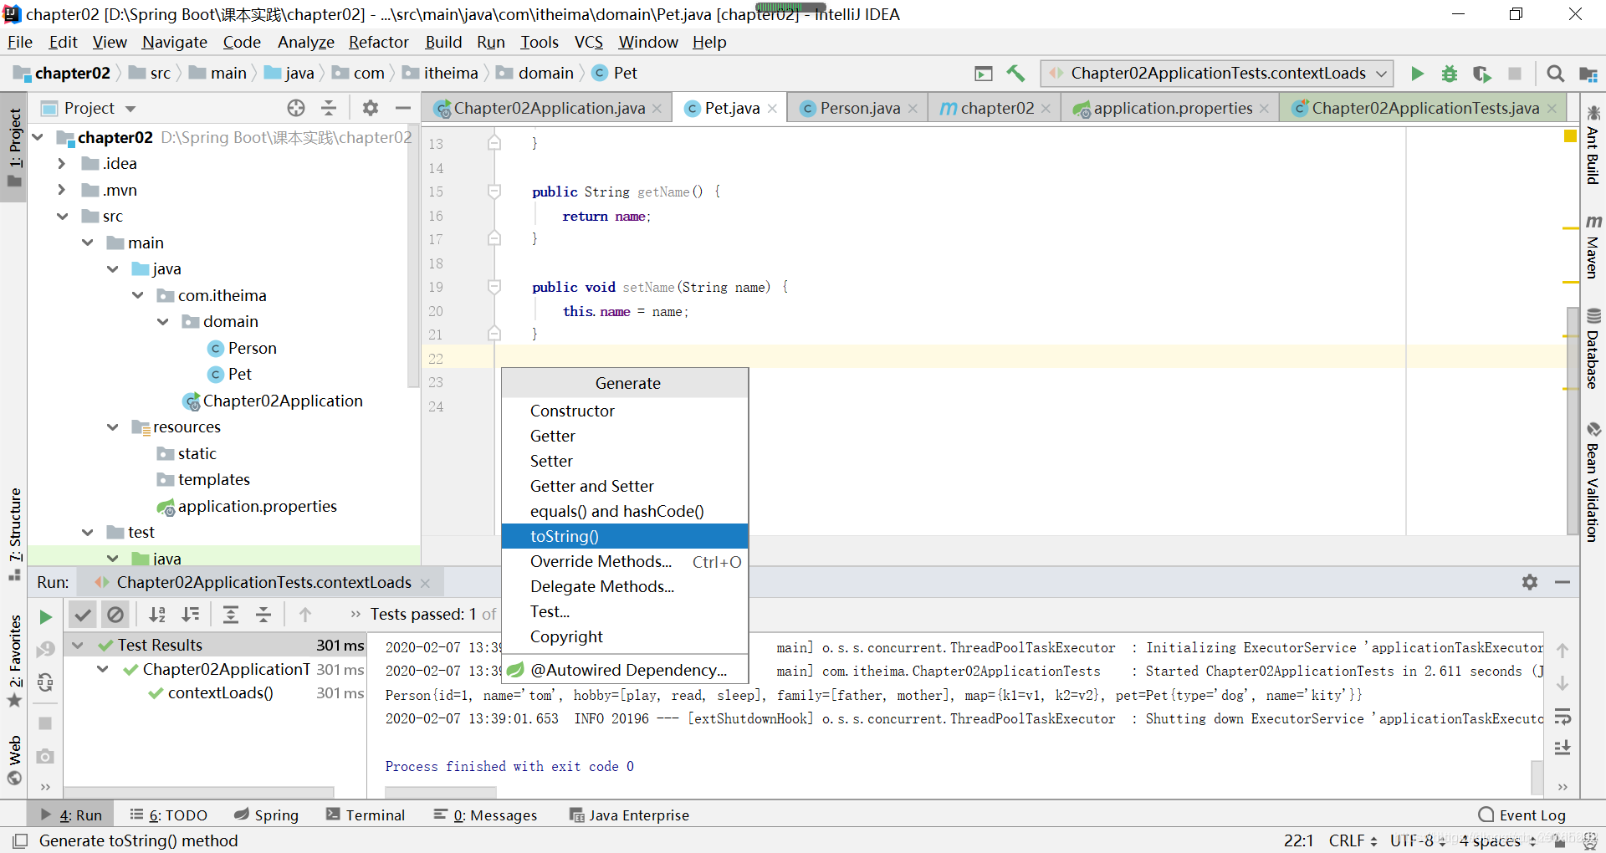Viewport: 1606px width, 853px height.
Task: Open the TODO tool window
Action: tap(169, 815)
